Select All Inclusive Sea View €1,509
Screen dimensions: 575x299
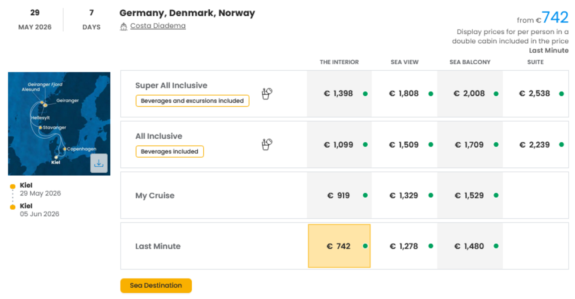(404, 145)
